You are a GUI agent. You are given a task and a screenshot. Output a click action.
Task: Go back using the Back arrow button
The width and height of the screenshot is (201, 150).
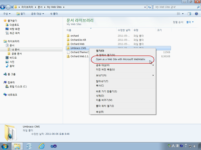3,7
